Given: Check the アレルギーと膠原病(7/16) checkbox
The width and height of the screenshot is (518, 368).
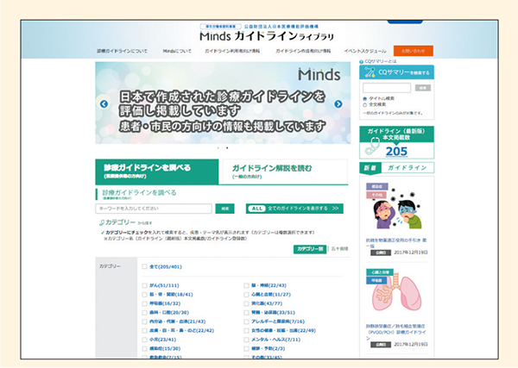Looking at the screenshot, I should 246,321.
